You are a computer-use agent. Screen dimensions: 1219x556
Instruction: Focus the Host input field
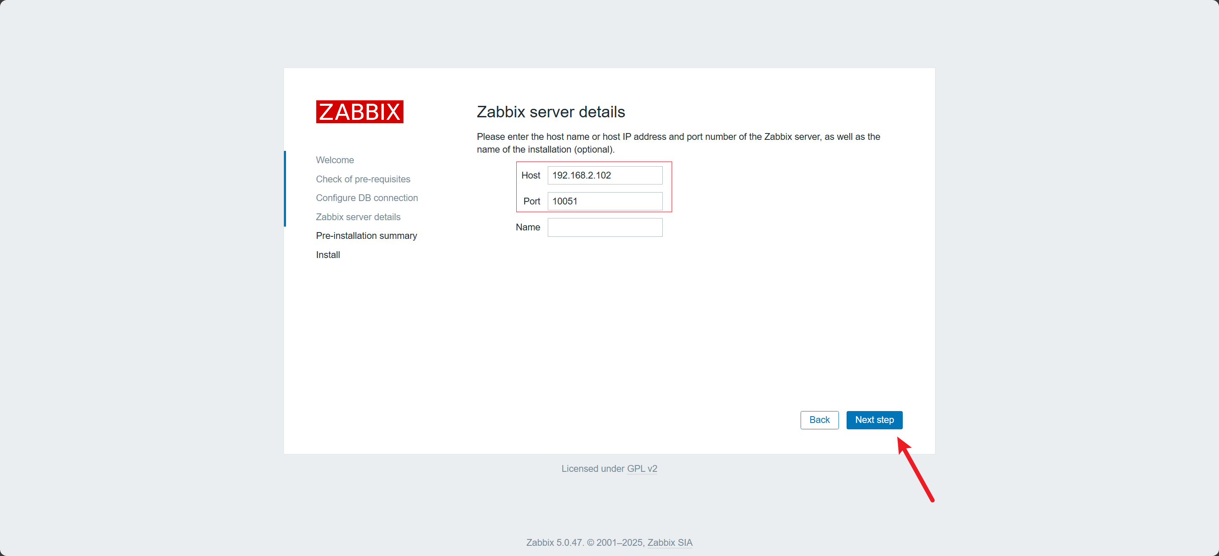(605, 176)
